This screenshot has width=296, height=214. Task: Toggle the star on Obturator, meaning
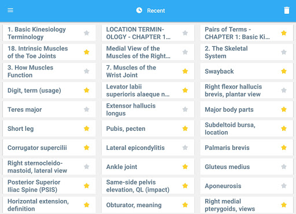[x=185, y=205]
